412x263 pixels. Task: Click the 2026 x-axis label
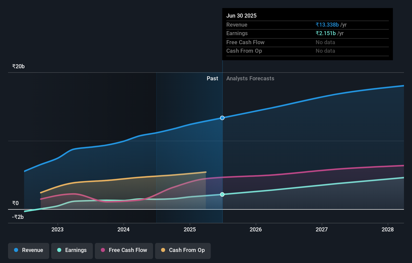[x=256, y=229]
